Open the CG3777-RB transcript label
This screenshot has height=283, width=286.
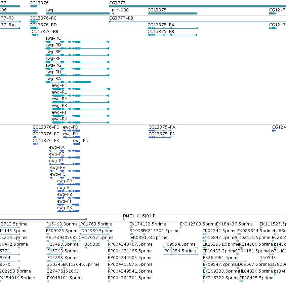121,18
